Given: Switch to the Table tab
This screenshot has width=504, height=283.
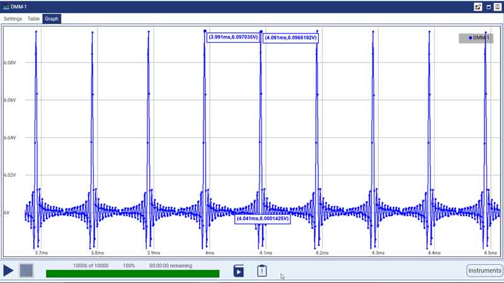Looking at the screenshot, I should pyautogui.click(x=33, y=19).
